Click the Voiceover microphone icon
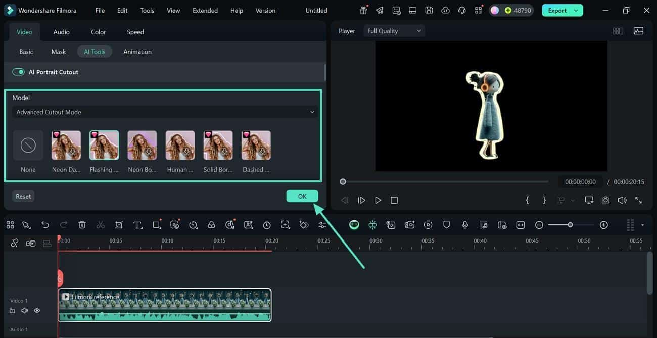Image resolution: width=657 pixels, height=338 pixels. [465, 224]
